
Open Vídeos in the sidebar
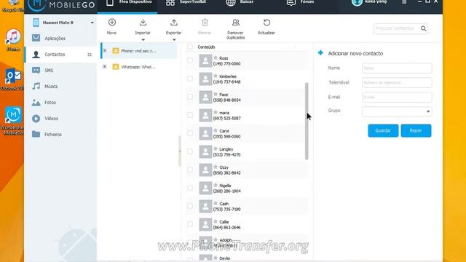coord(61,119)
